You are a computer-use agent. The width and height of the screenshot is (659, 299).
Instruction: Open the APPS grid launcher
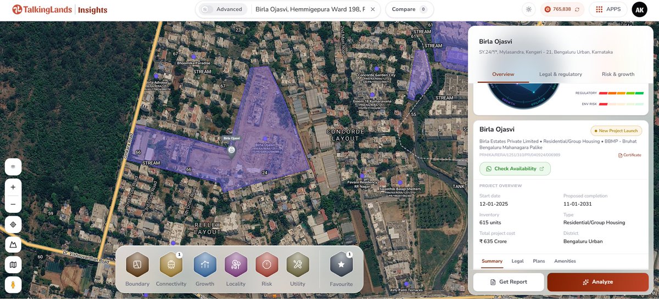[x=608, y=9]
